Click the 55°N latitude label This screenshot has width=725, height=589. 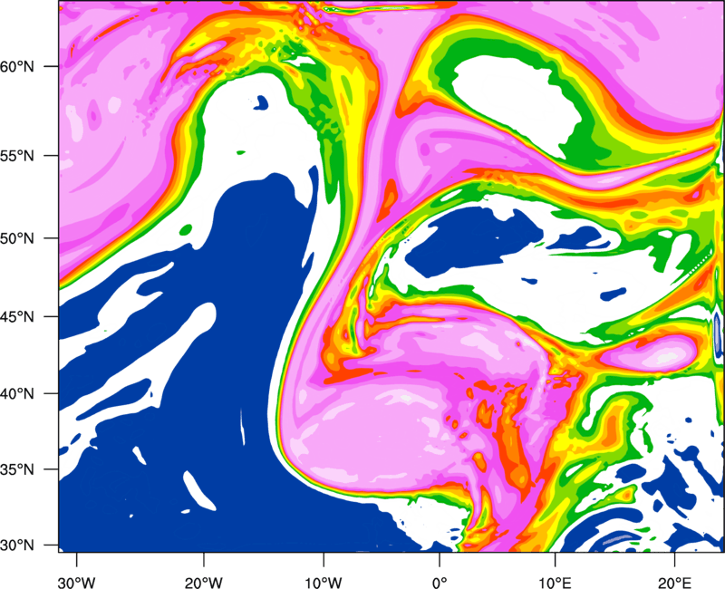pos(17,156)
